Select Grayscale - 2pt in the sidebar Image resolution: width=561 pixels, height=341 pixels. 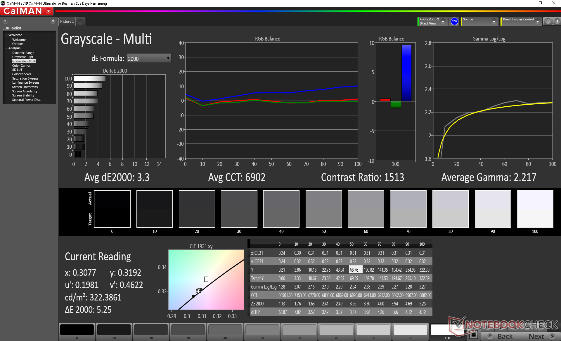(x=22, y=57)
